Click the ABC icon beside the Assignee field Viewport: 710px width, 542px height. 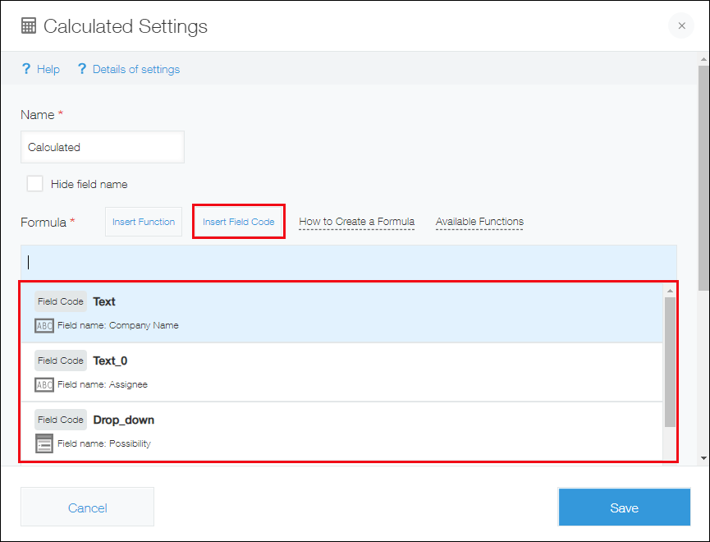point(44,384)
